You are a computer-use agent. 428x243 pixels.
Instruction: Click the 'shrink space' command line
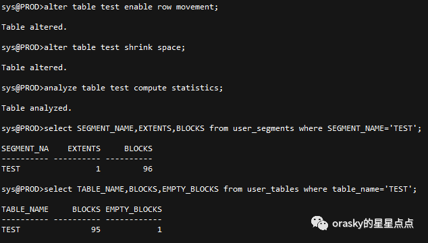[93, 47]
